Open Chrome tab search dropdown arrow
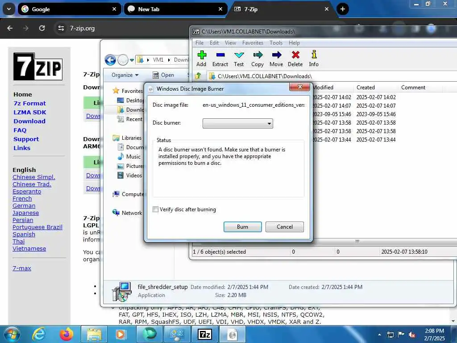Image resolution: width=457 pixels, height=343 pixels. pyautogui.click(x=9, y=9)
